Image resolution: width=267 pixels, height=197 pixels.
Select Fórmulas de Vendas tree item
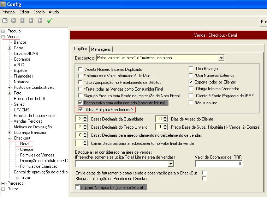pos(37,155)
